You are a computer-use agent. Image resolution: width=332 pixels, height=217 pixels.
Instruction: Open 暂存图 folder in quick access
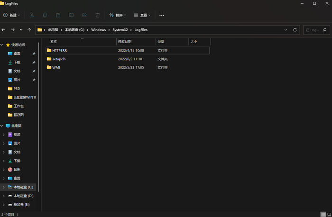coord(18,115)
